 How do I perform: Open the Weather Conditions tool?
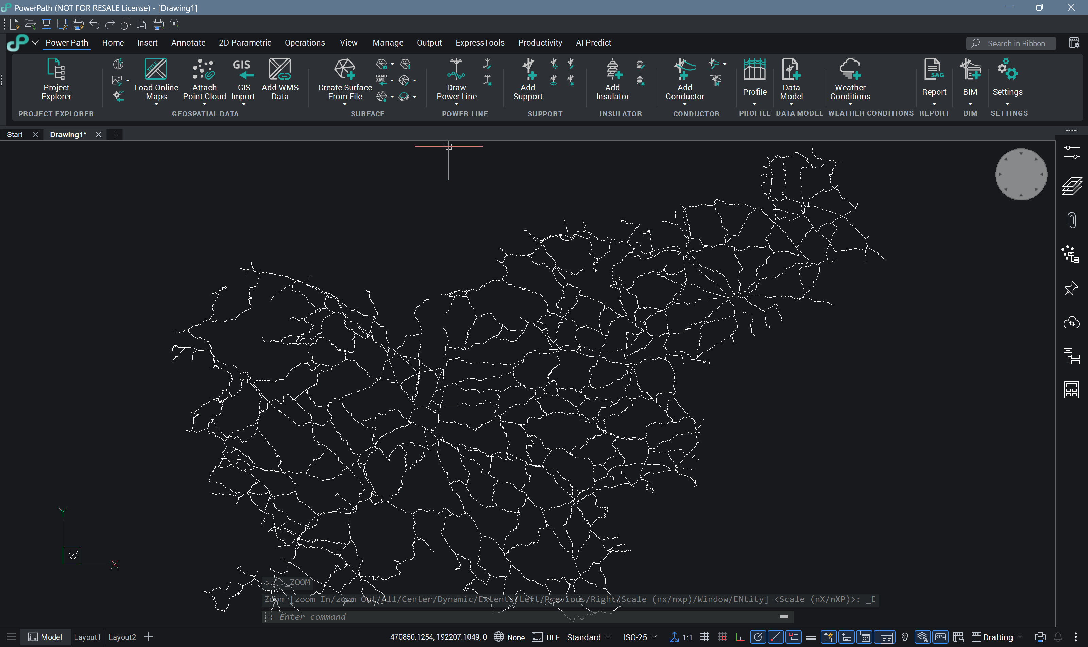pos(849,80)
